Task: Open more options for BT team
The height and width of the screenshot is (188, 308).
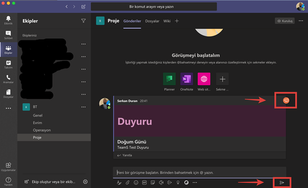Action: (84, 107)
